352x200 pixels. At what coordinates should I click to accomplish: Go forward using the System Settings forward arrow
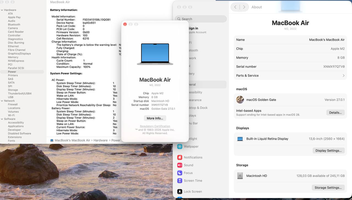(244, 7)
